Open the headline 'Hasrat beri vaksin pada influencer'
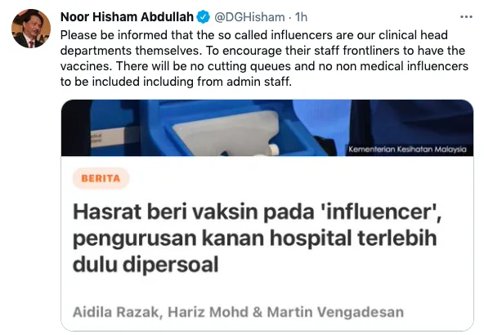This screenshot has width=484, height=335. (x=257, y=212)
